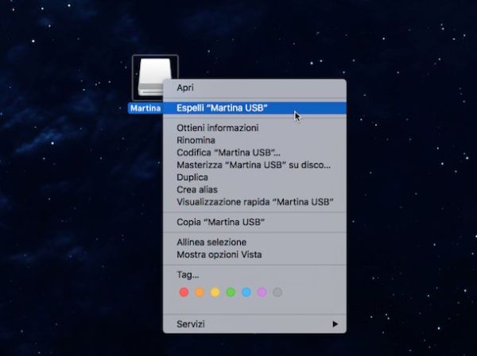Eject the drive with Espelli "Martina USB"
The width and height of the screenshot is (477, 356).
pos(254,108)
